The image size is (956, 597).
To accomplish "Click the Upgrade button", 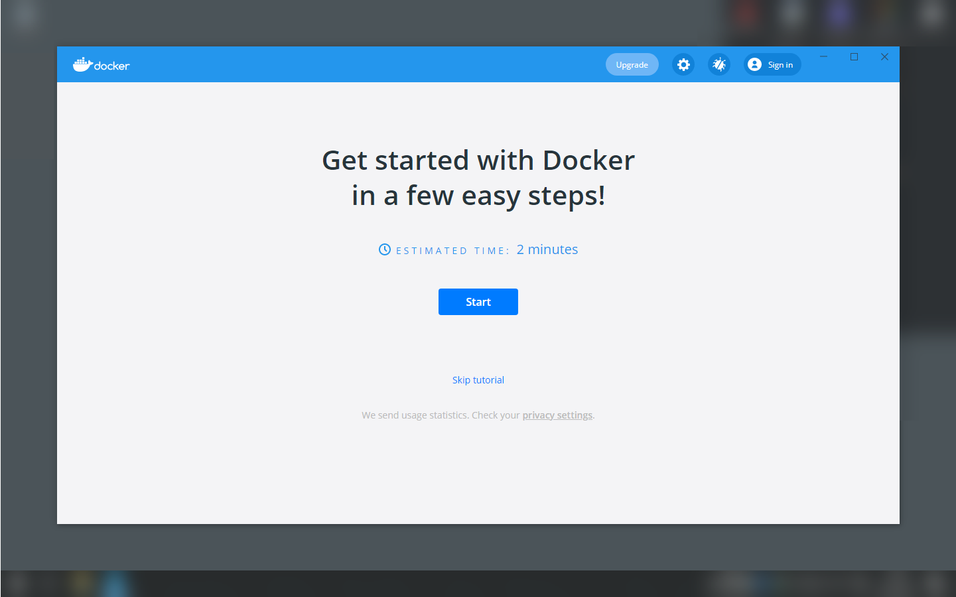I will pos(632,64).
